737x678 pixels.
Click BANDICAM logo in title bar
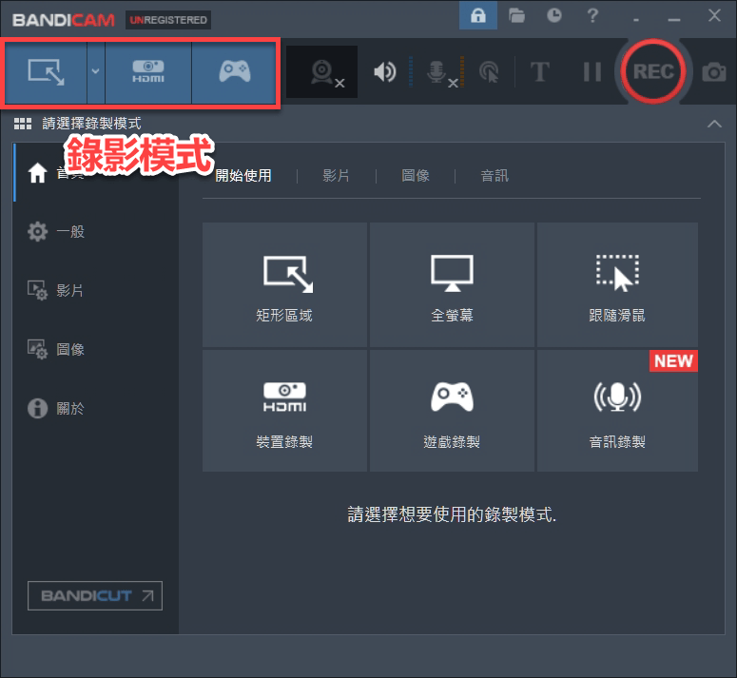point(64,20)
